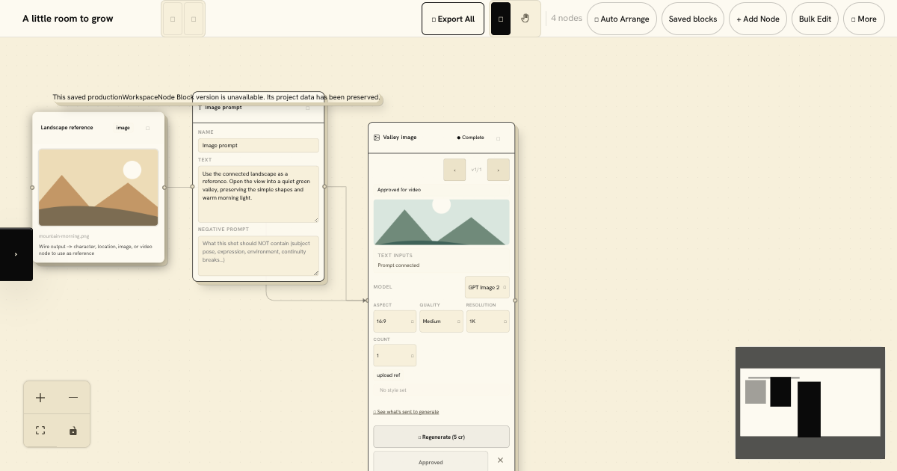Open Bulk Edit
897x471 pixels.
tap(815, 19)
